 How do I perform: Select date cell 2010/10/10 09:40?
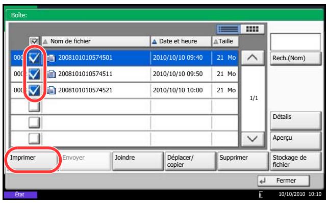178,58
